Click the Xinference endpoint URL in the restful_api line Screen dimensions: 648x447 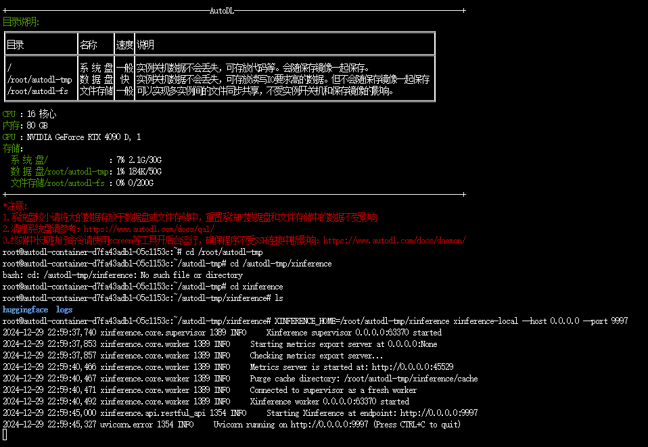(x=439, y=413)
